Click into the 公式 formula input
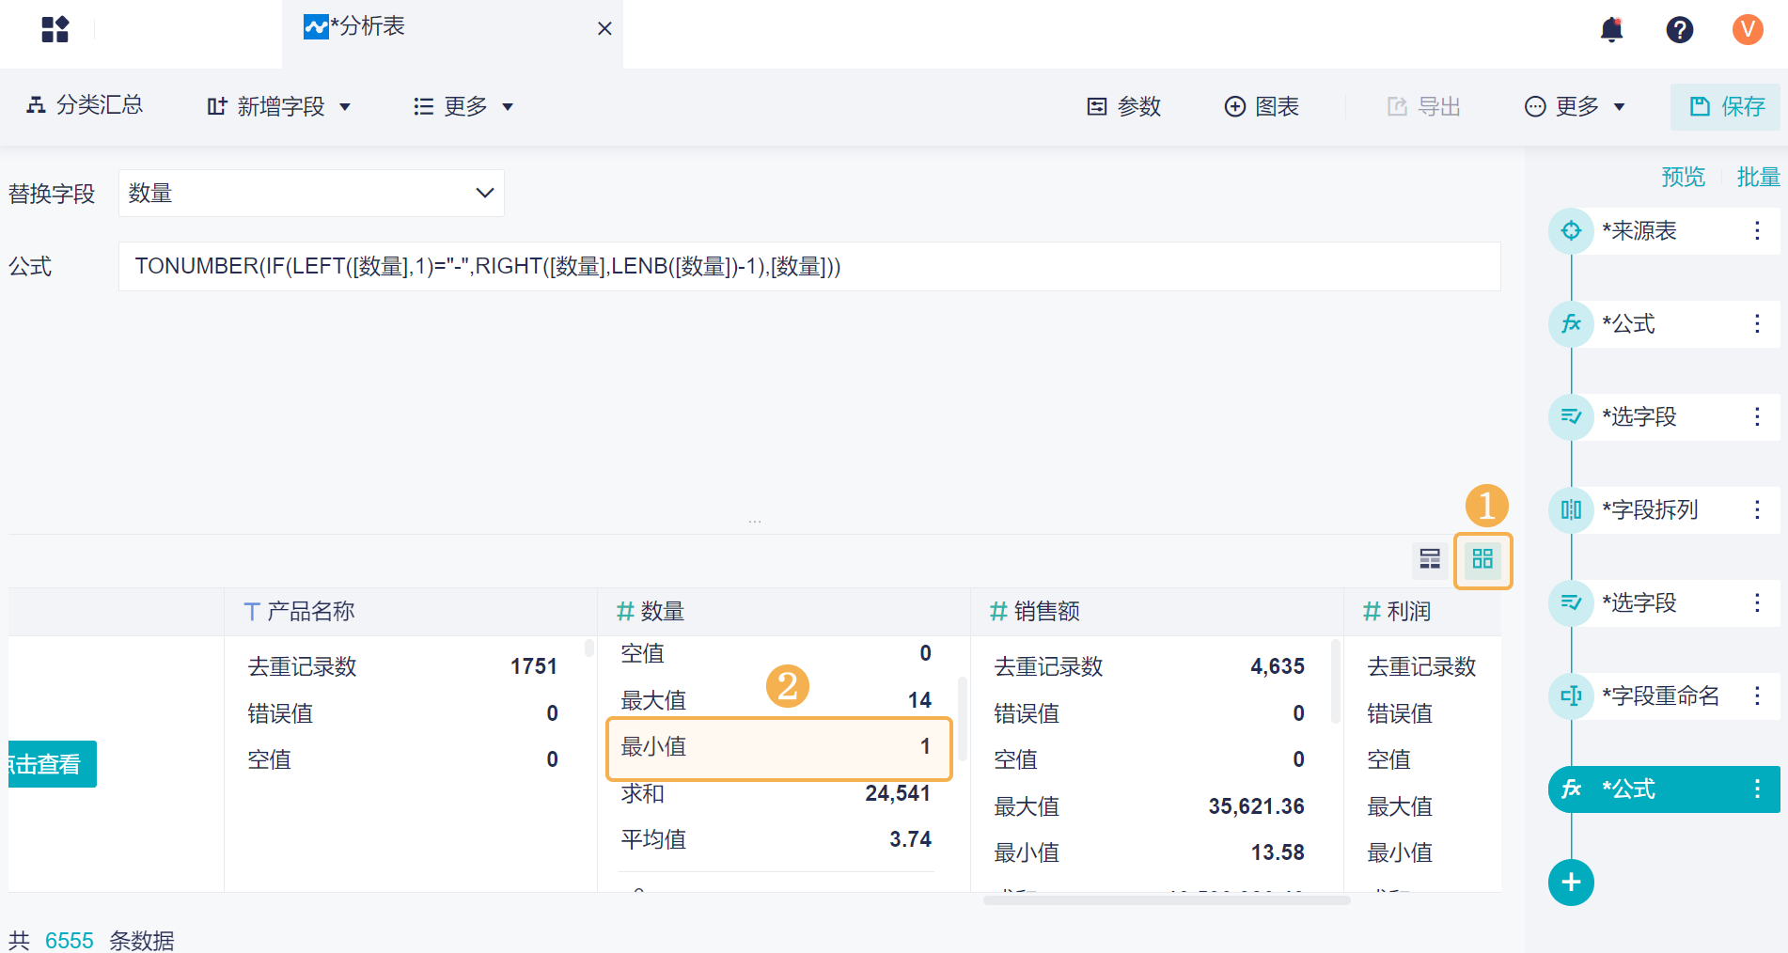The height and width of the screenshot is (953, 1788). click(808, 267)
